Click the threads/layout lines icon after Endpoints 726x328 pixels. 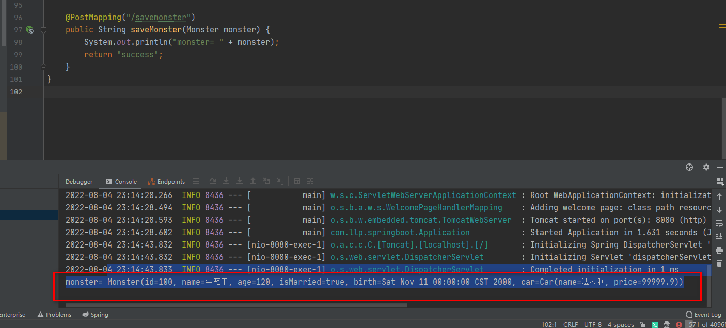tap(196, 182)
